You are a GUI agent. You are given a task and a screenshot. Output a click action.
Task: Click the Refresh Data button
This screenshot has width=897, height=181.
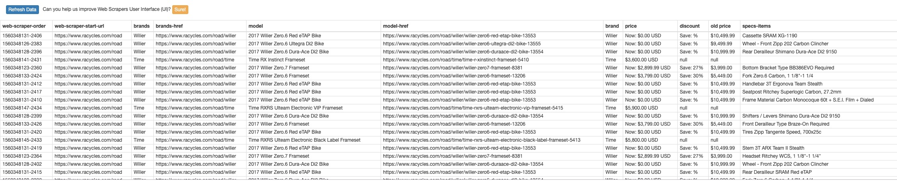(22, 10)
